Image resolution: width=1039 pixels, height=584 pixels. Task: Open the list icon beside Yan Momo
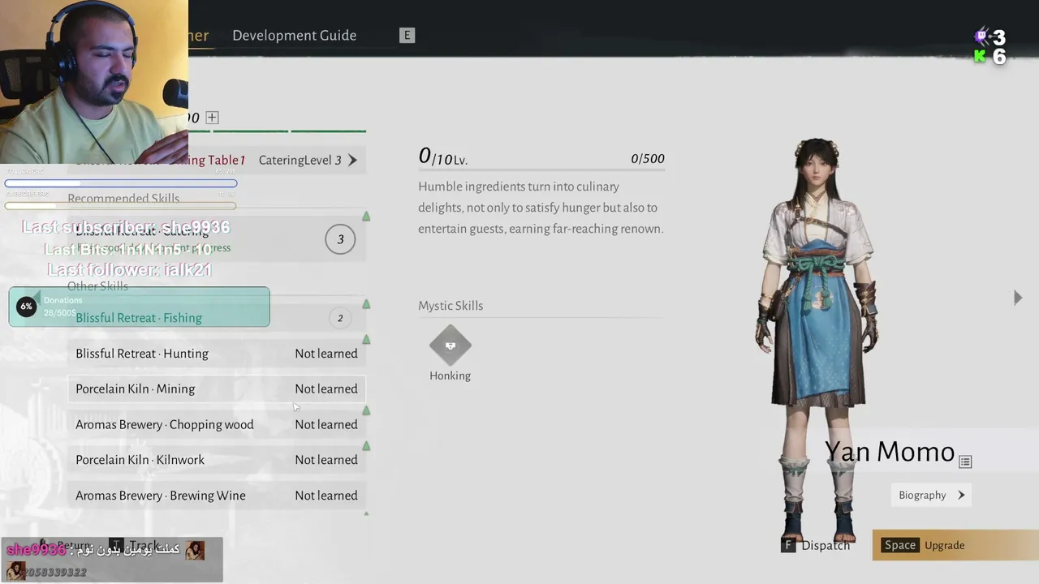coord(965,462)
